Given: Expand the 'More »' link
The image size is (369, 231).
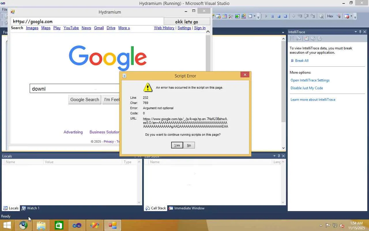Looking at the screenshot, I should click(x=124, y=28).
